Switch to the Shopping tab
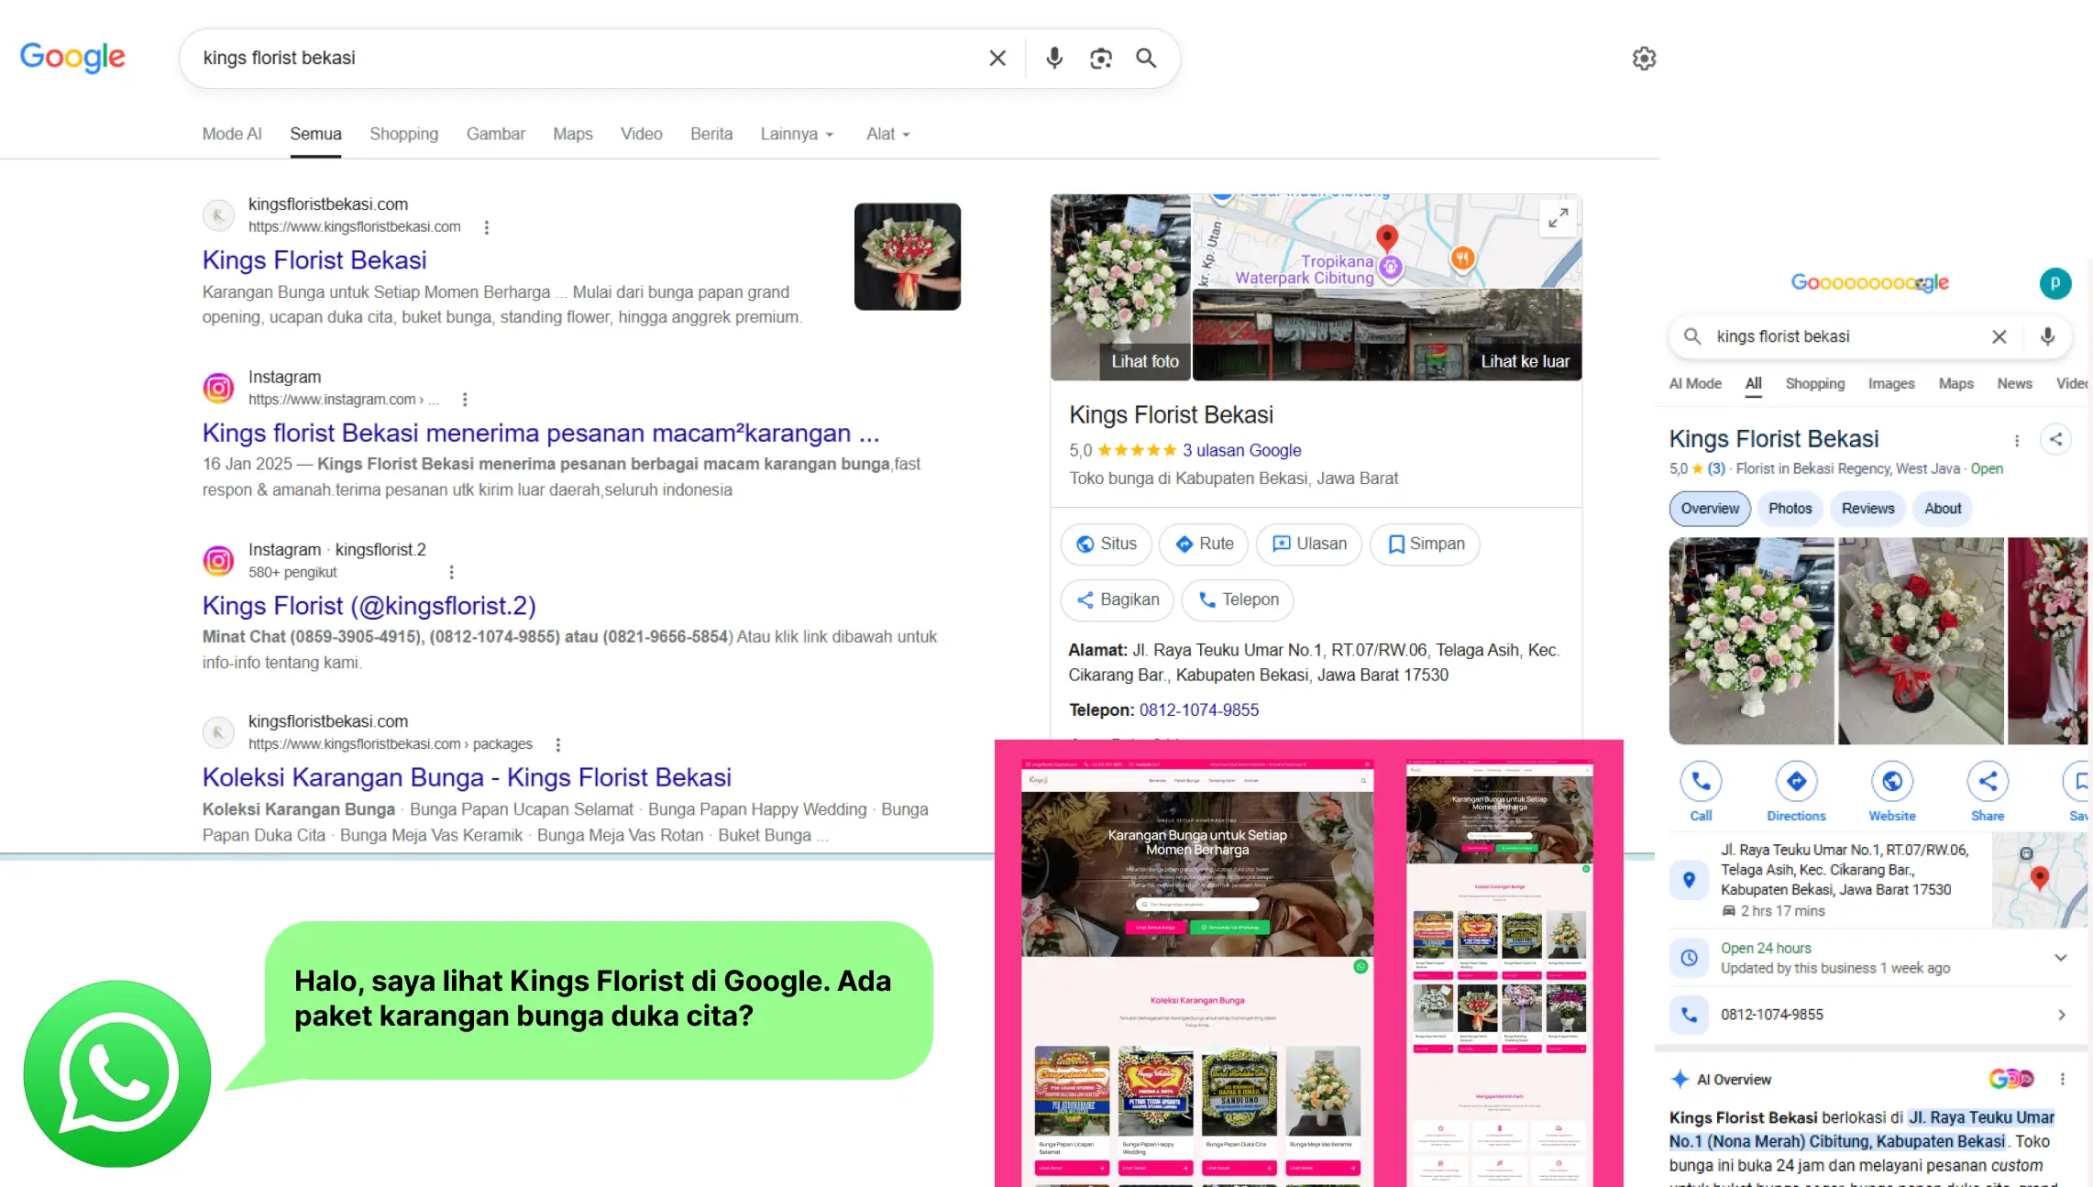Screen dimensions: 2093x1187 [x=403, y=134]
